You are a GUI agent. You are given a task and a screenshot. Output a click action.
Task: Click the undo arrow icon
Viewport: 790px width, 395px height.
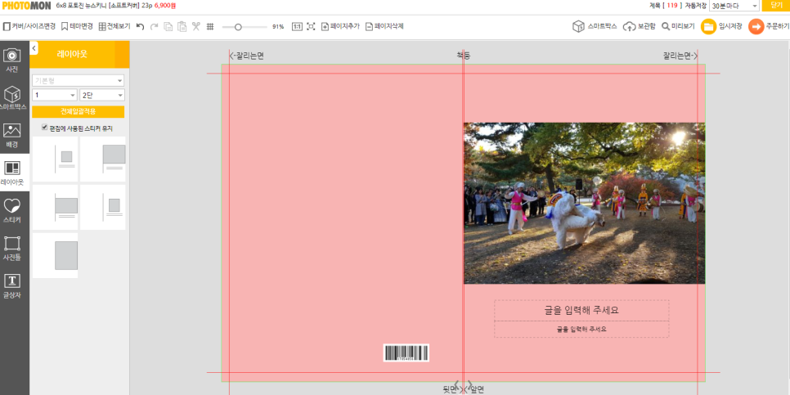pos(140,26)
